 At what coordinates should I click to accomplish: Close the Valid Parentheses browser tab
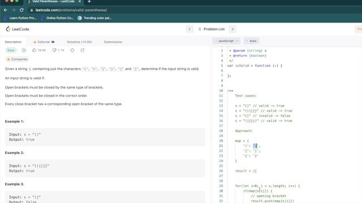(x=80, y=2)
